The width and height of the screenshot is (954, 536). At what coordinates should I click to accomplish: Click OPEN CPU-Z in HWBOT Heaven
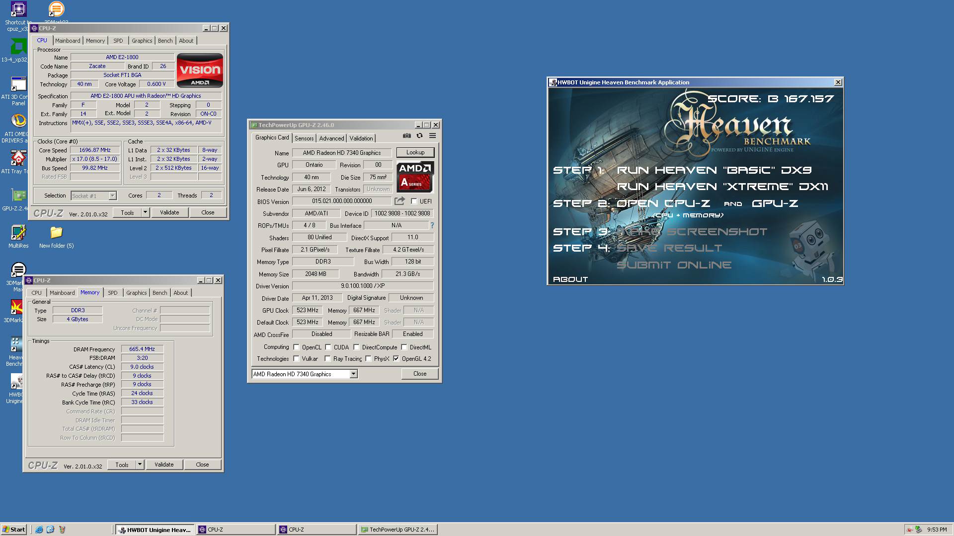[x=663, y=203]
